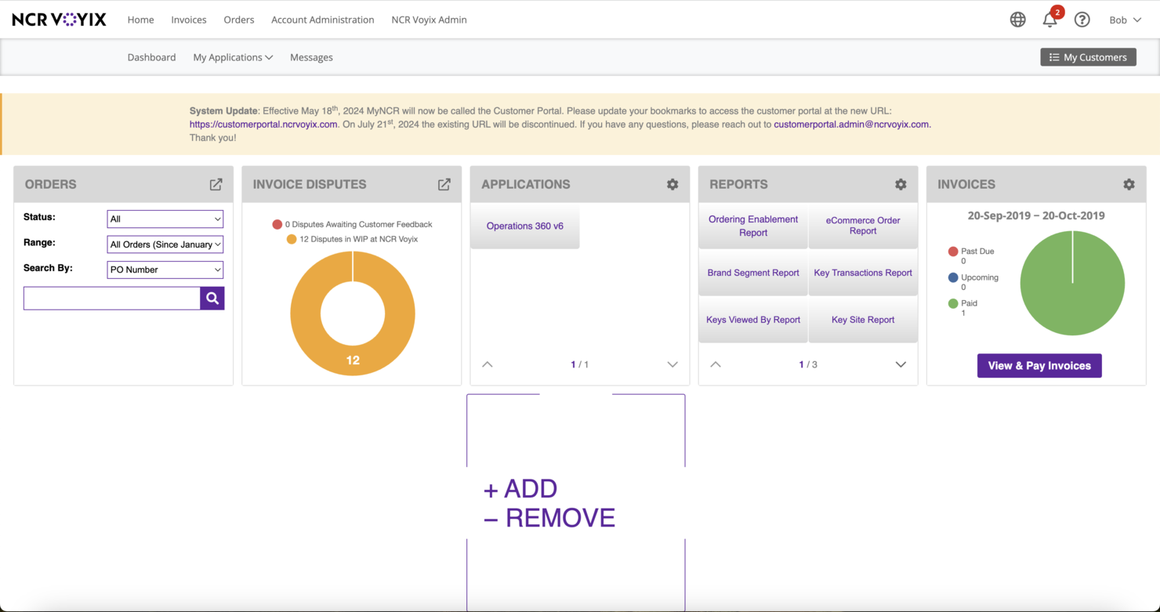Click View & Pay Invoices button

[x=1039, y=366]
